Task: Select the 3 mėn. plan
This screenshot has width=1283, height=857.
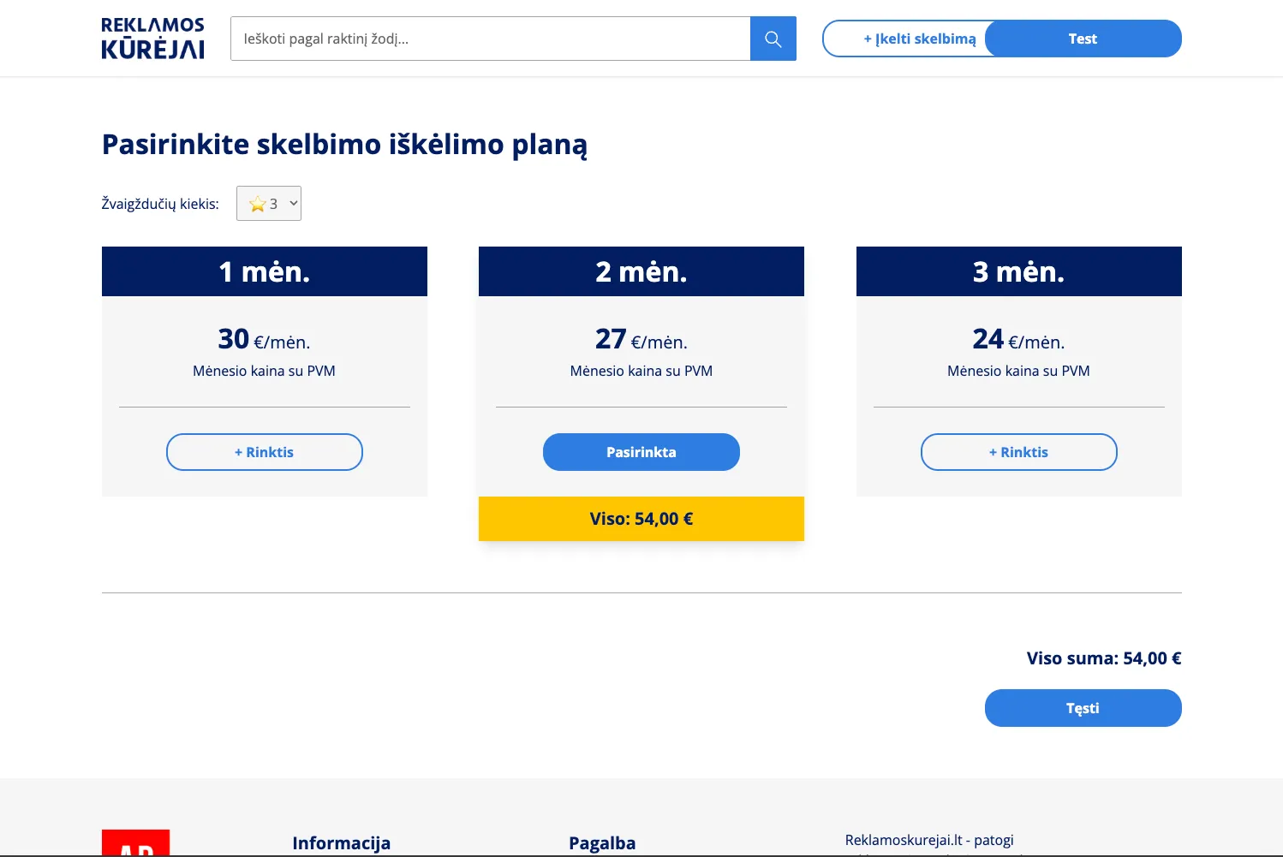Action: coord(1018,452)
